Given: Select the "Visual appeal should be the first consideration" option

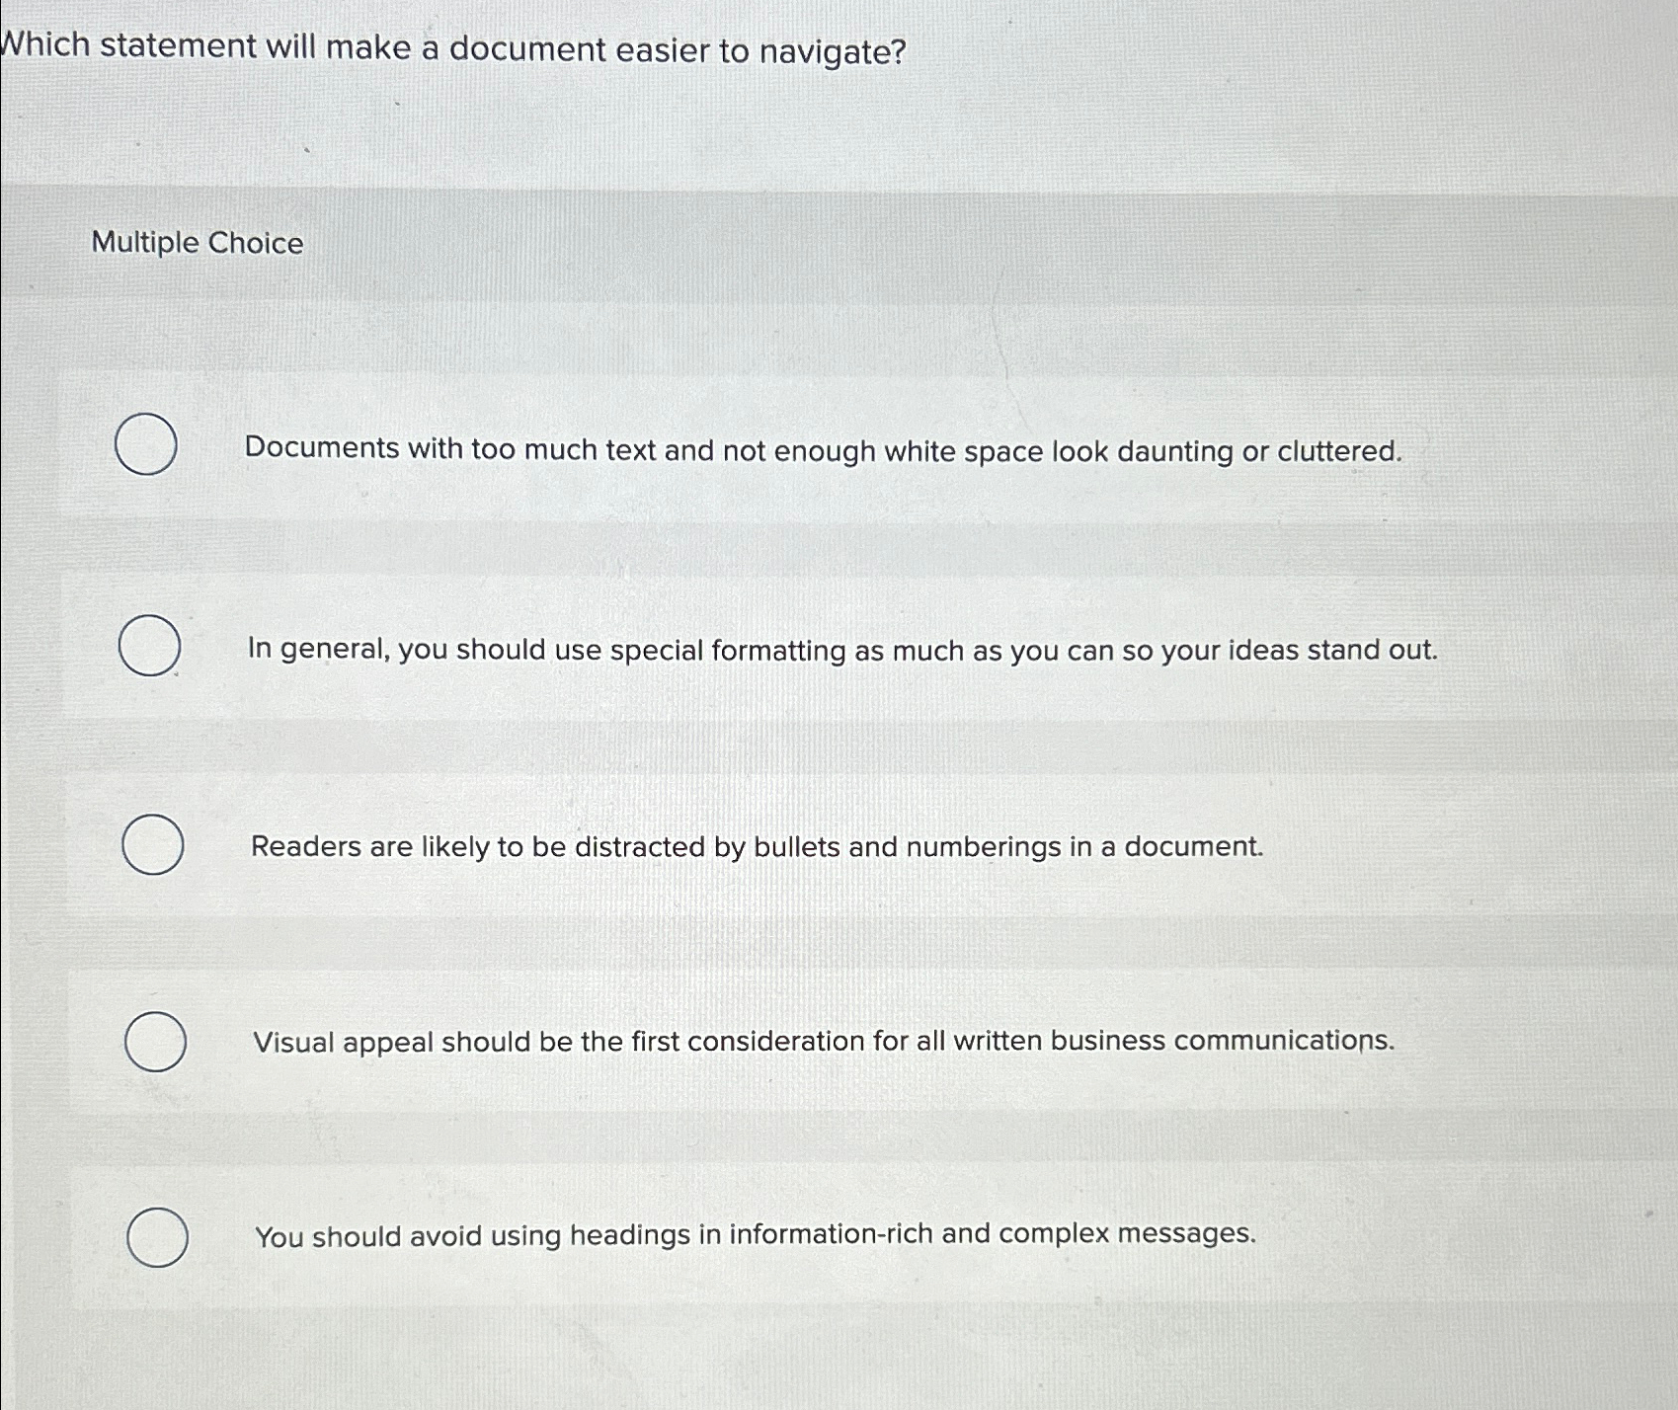Looking at the screenshot, I should click(156, 1041).
